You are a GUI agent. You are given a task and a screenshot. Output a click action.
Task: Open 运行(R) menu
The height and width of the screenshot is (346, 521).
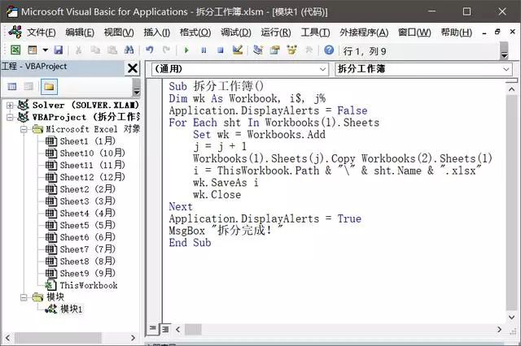(x=276, y=32)
